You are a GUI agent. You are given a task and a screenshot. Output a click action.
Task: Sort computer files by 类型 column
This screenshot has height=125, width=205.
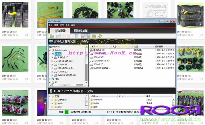point(143,46)
